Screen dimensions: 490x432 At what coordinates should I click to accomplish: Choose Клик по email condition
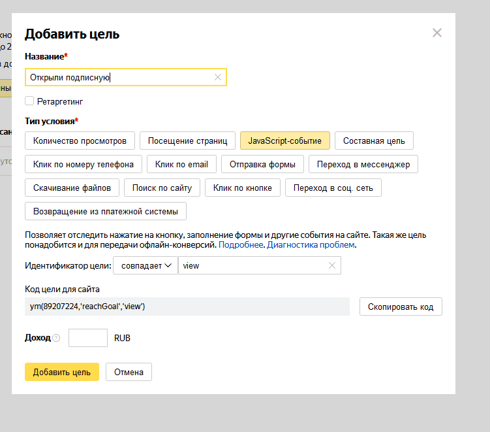pos(181,164)
